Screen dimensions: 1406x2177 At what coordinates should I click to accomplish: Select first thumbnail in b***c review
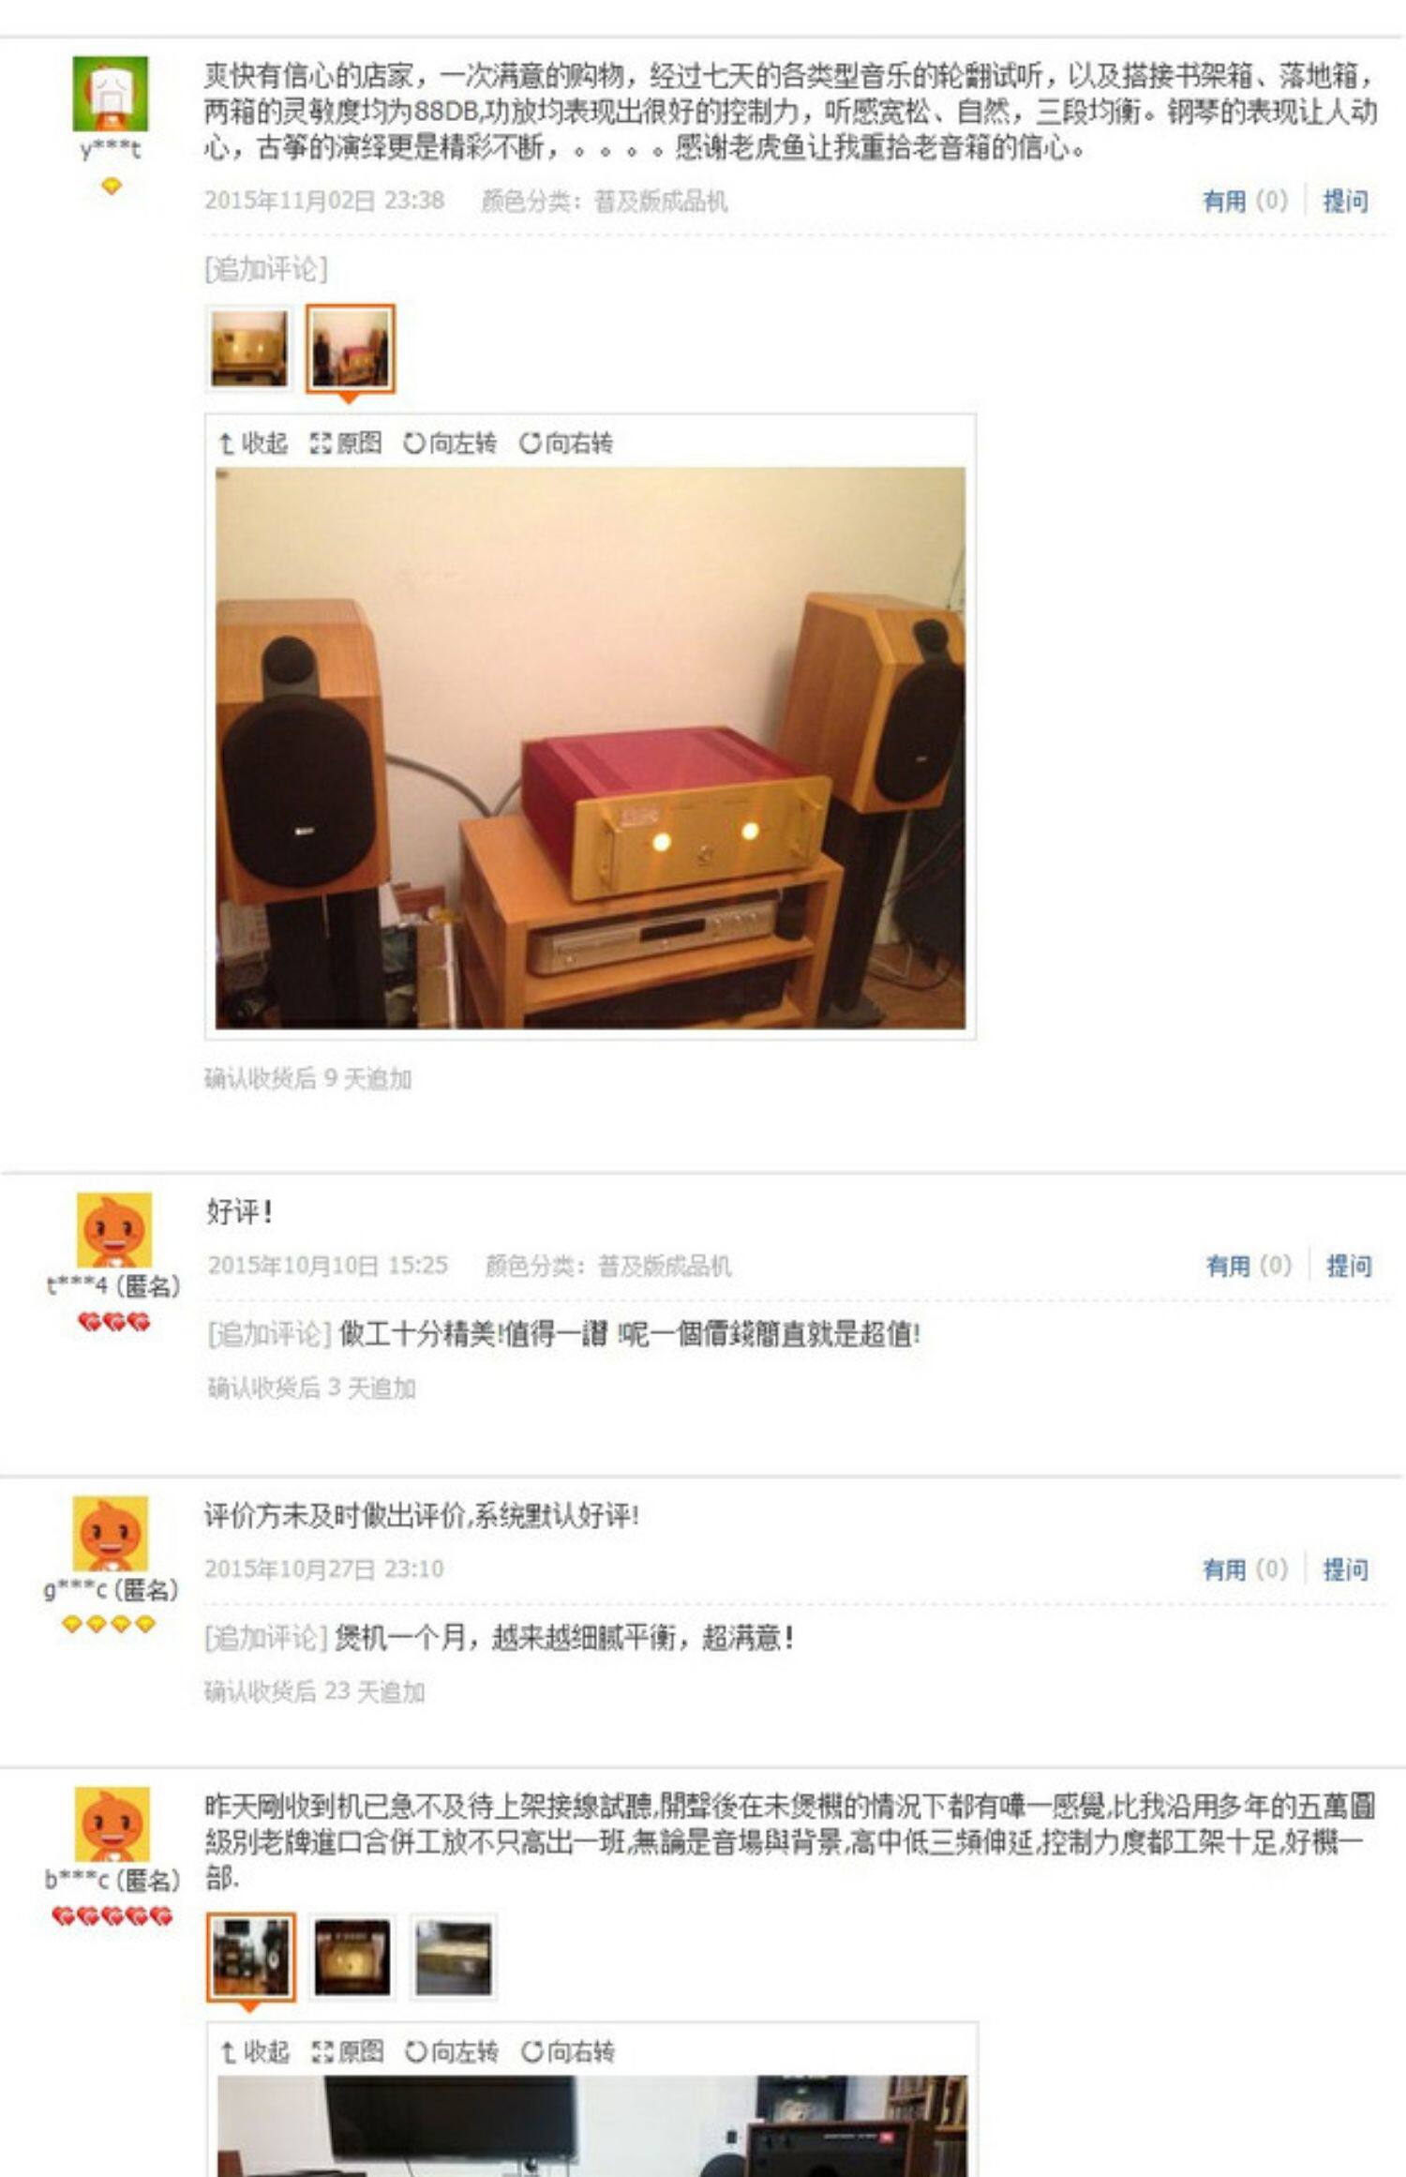coord(251,1958)
